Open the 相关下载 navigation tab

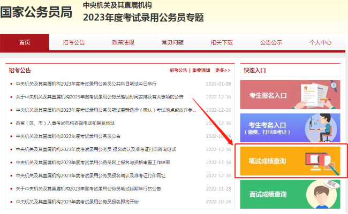(221, 42)
